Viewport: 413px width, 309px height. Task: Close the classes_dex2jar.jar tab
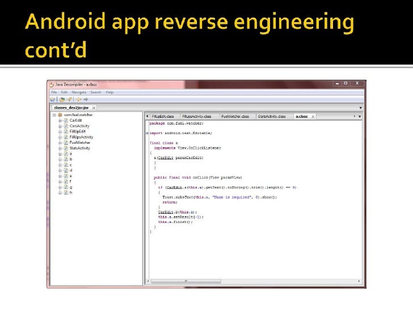coord(94,108)
